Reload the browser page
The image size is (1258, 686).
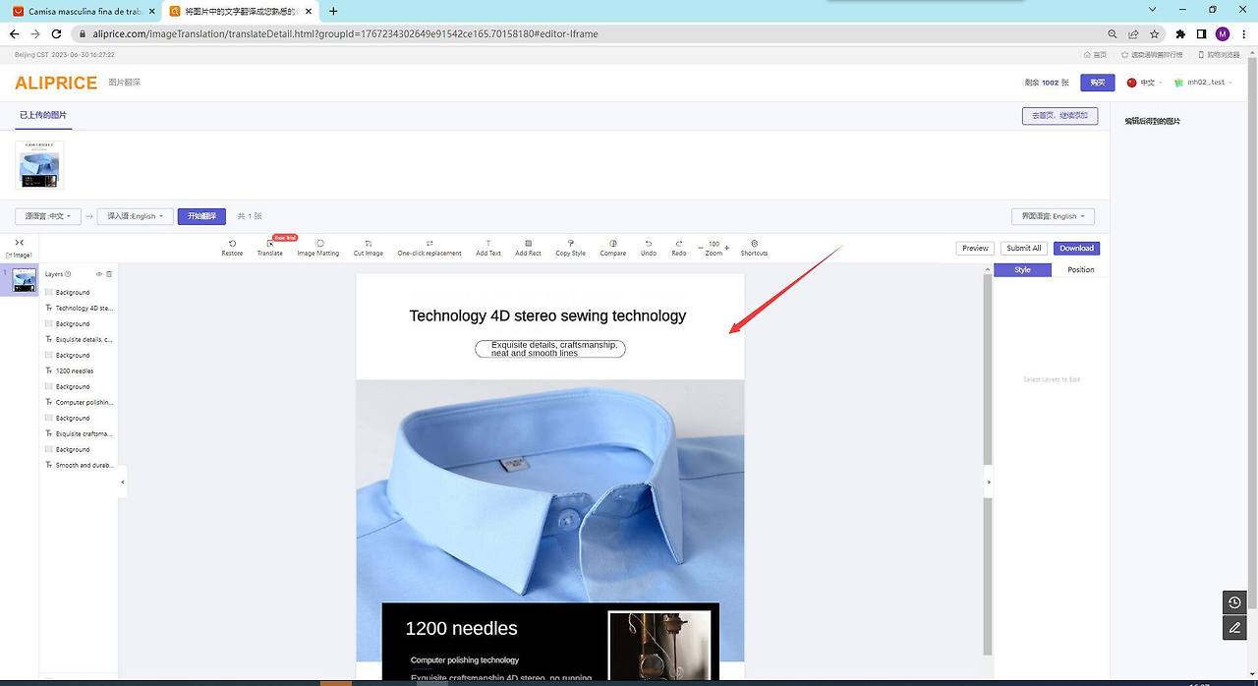56,33
